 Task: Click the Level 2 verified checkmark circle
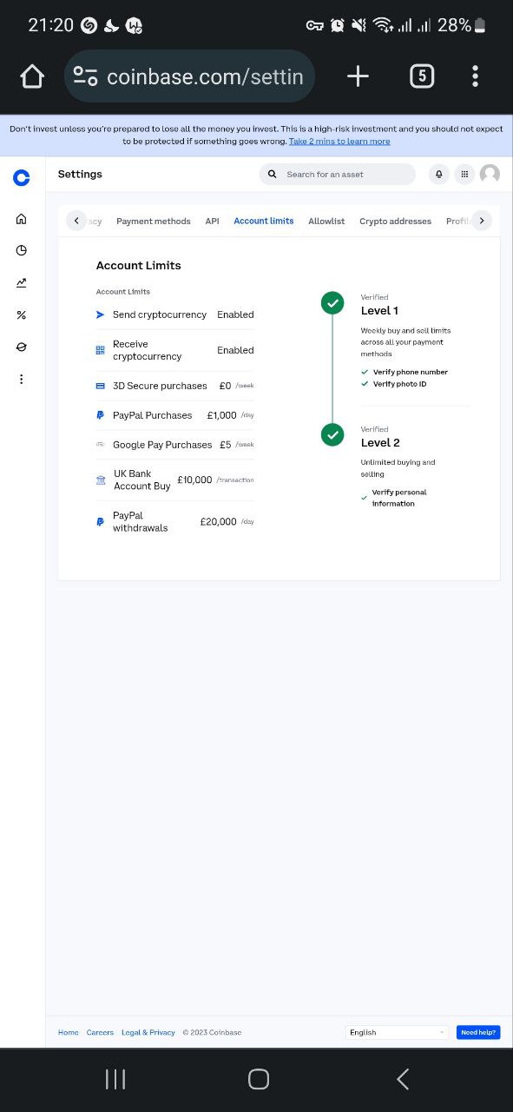332,434
